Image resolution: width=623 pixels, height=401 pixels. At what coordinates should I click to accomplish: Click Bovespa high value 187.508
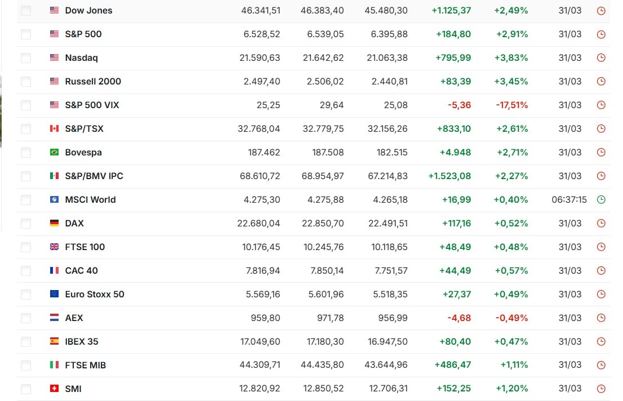(x=328, y=152)
